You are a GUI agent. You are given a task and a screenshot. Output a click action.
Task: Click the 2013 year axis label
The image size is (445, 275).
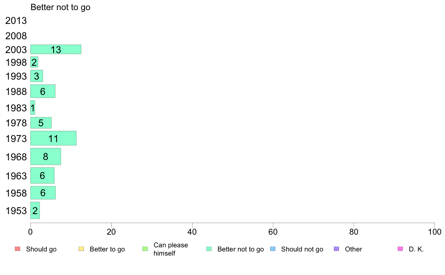click(x=16, y=21)
